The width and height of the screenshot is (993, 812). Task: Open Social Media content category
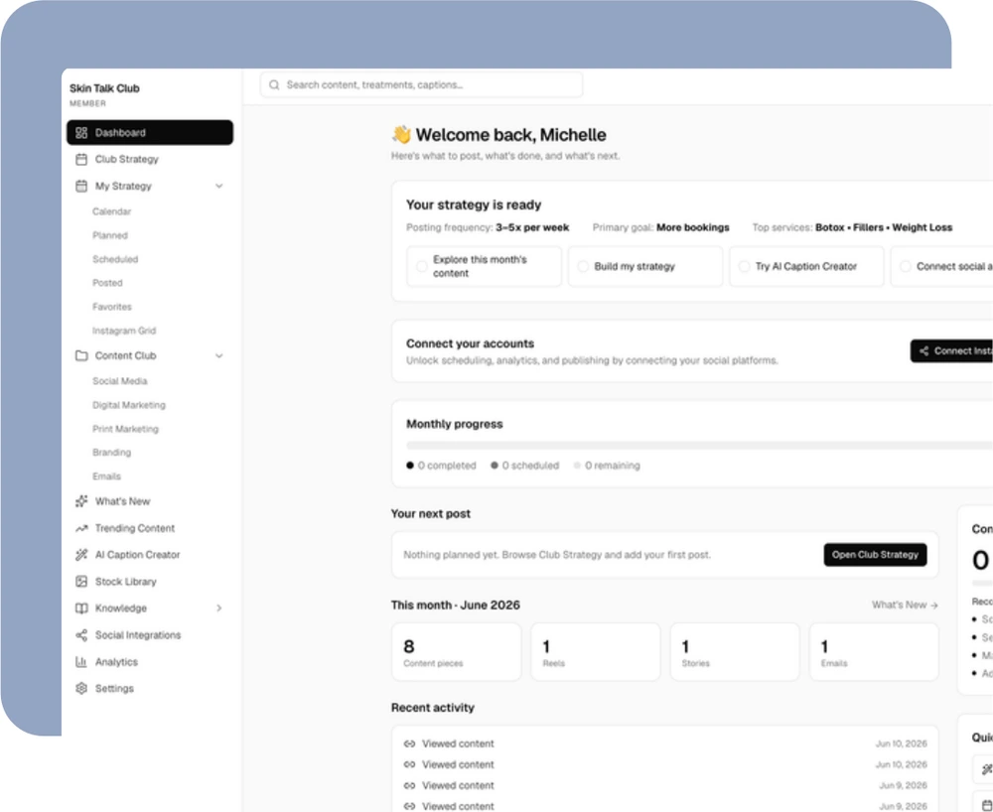(120, 381)
